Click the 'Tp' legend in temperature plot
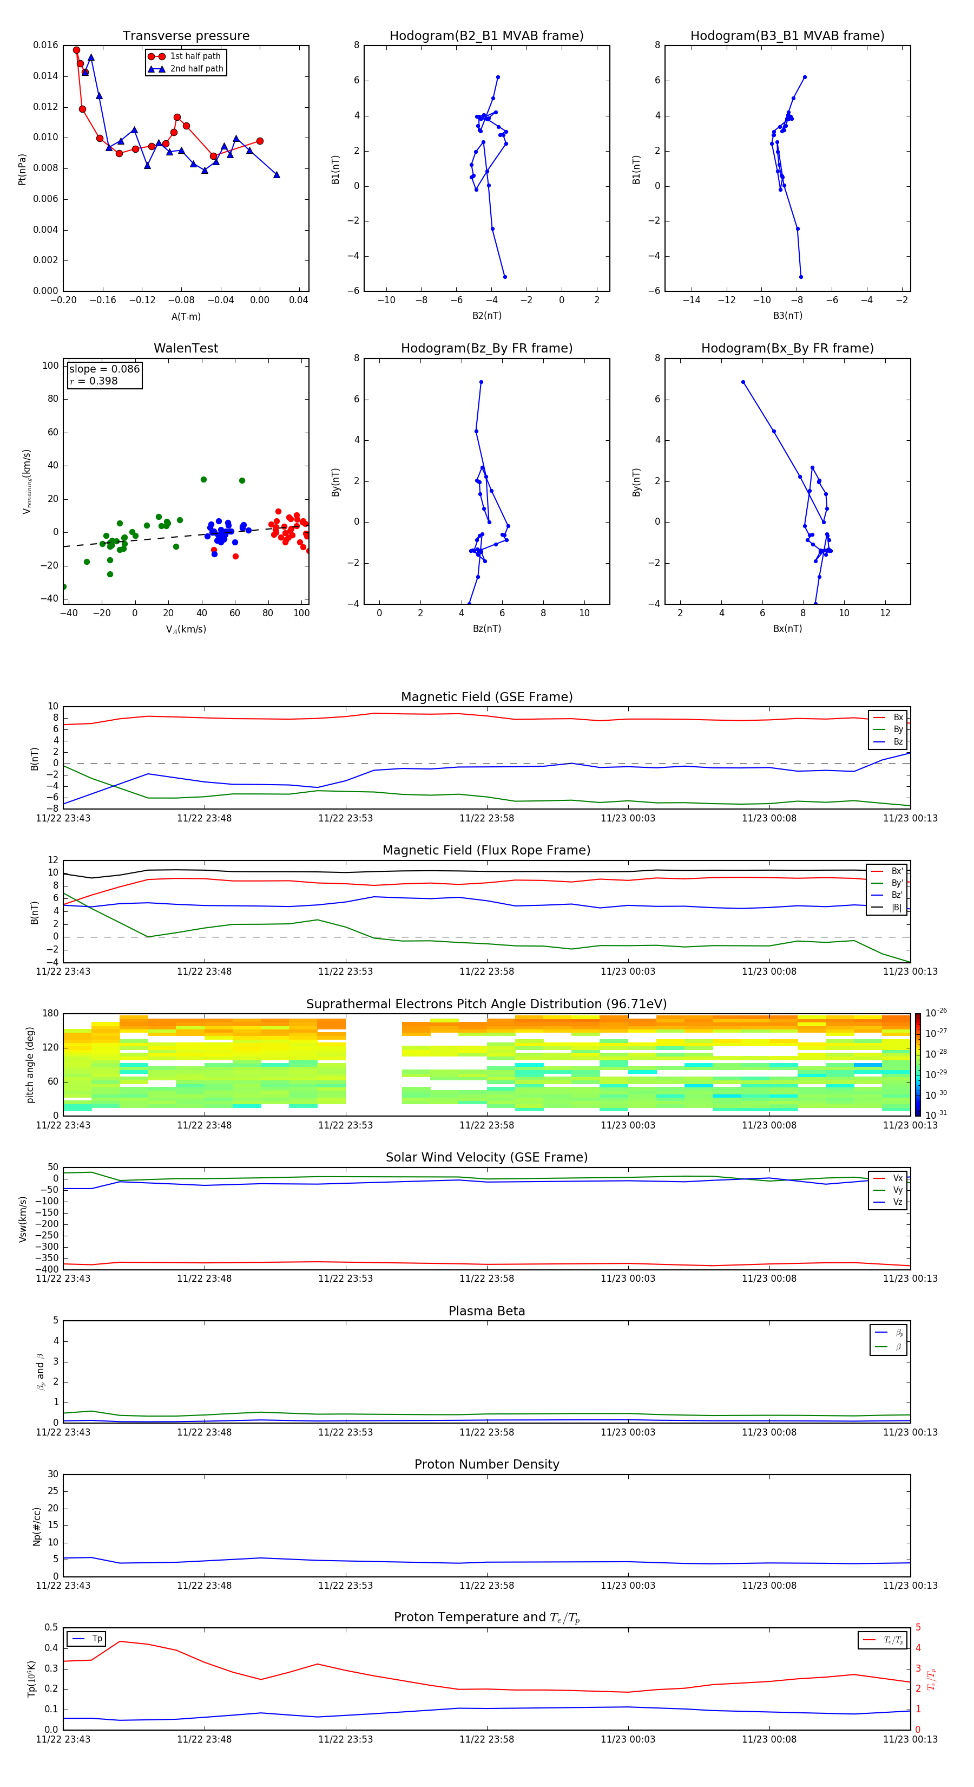The image size is (974, 1787). (x=87, y=1639)
